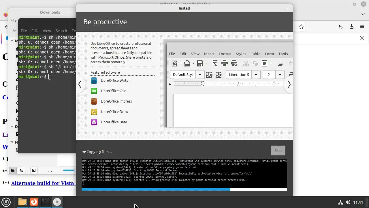The image size is (369, 208).
Task: Go to the next installer slide
Action: click(289, 84)
